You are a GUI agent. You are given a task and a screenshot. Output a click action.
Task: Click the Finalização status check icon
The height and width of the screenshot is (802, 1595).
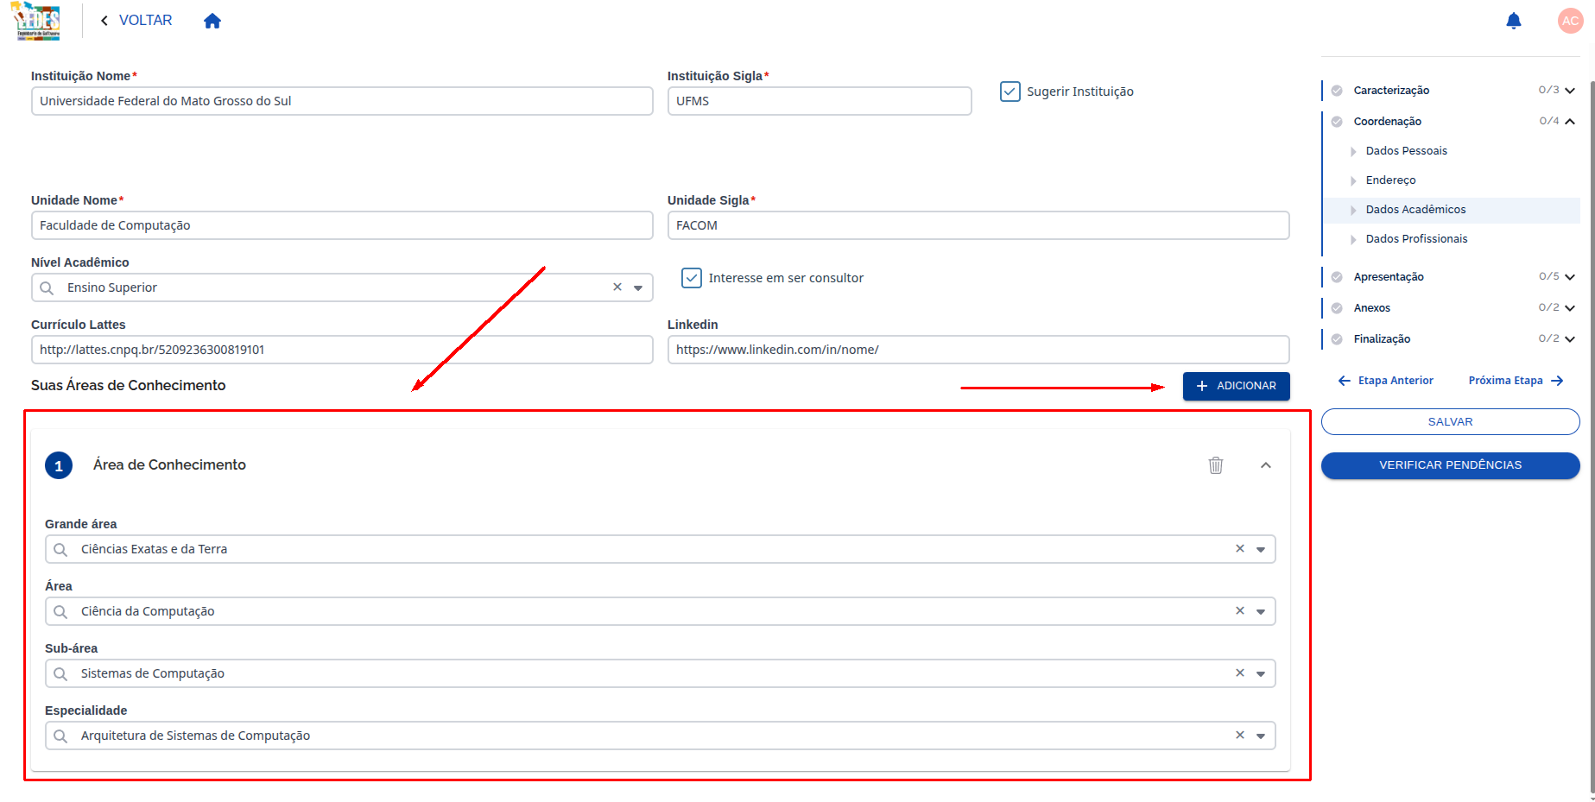(x=1337, y=339)
